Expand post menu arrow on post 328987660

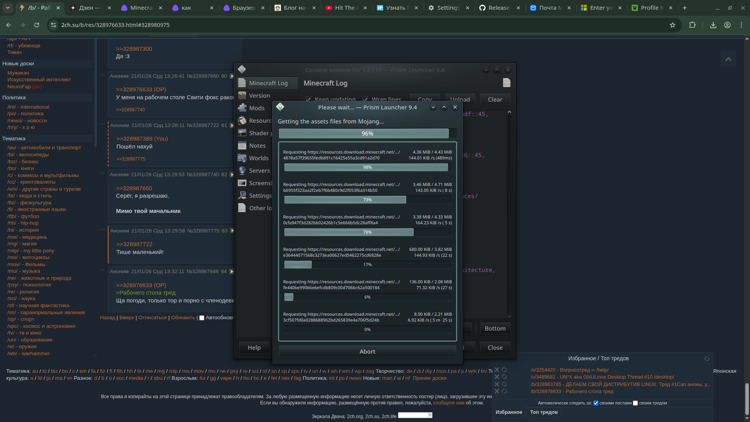tap(232, 76)
